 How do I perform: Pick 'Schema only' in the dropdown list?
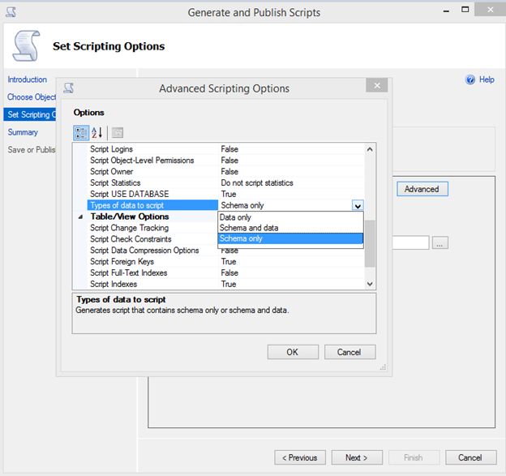pyautogui.click(x=241, y=239)
